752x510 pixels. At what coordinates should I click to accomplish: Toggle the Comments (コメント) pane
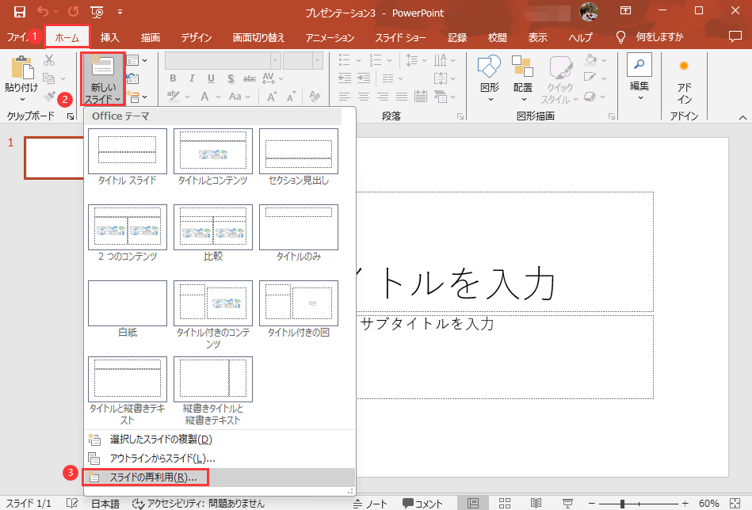[x=422, y=504]
